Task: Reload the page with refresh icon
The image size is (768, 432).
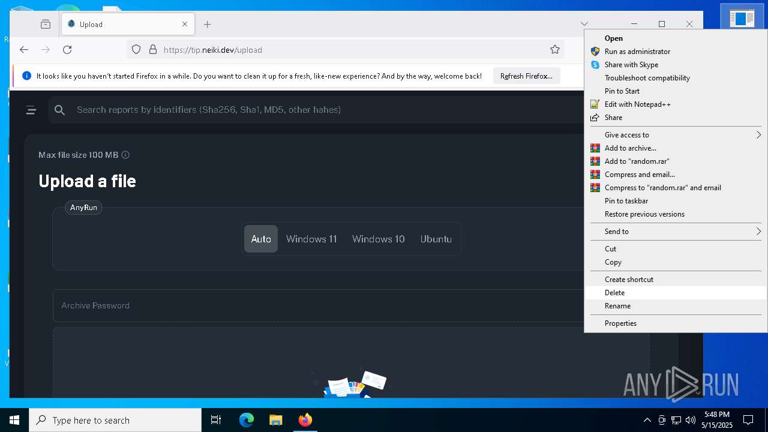Action: pos(67,50)
